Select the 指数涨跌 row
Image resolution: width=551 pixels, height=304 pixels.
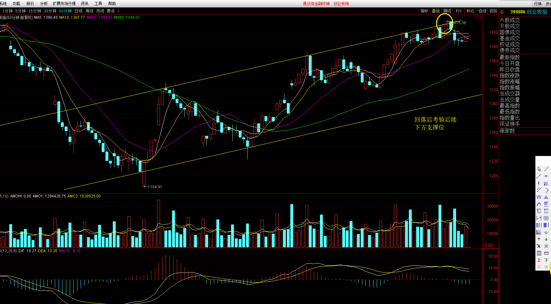click(x=510, y=75)
